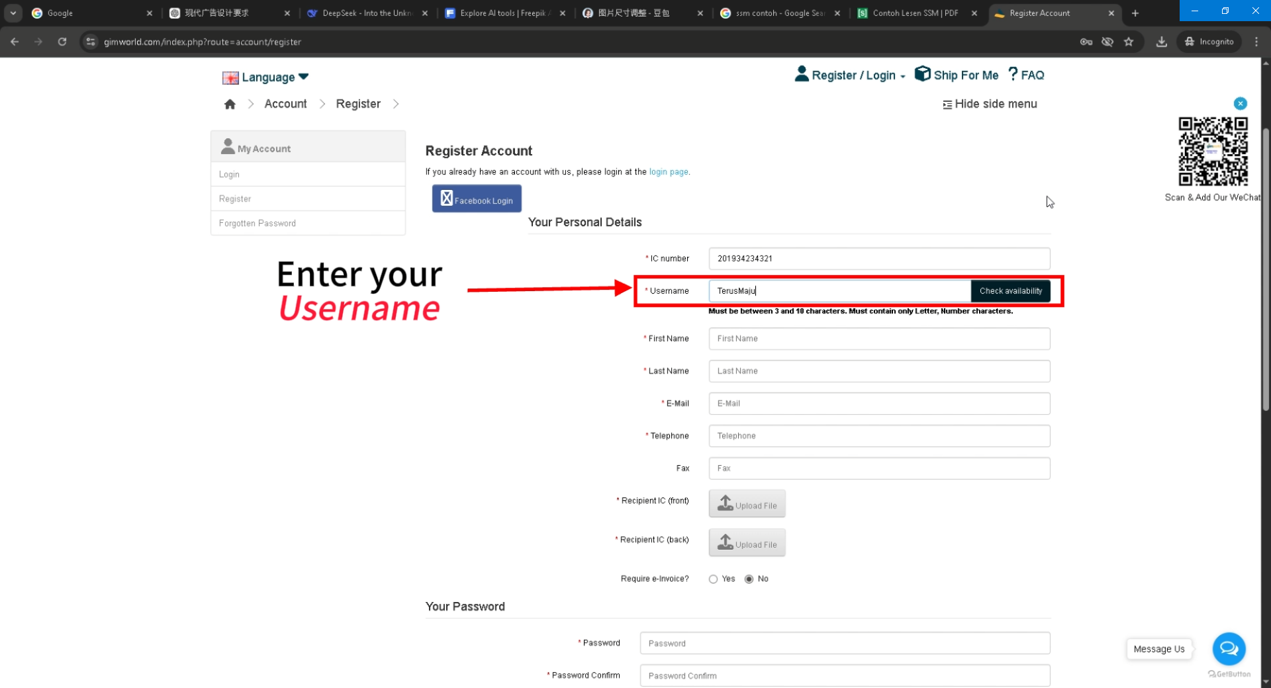1271x688 pixels.
Task: Click the password manager key icon
Action: pyautogui.click(x=1086, y=41)
